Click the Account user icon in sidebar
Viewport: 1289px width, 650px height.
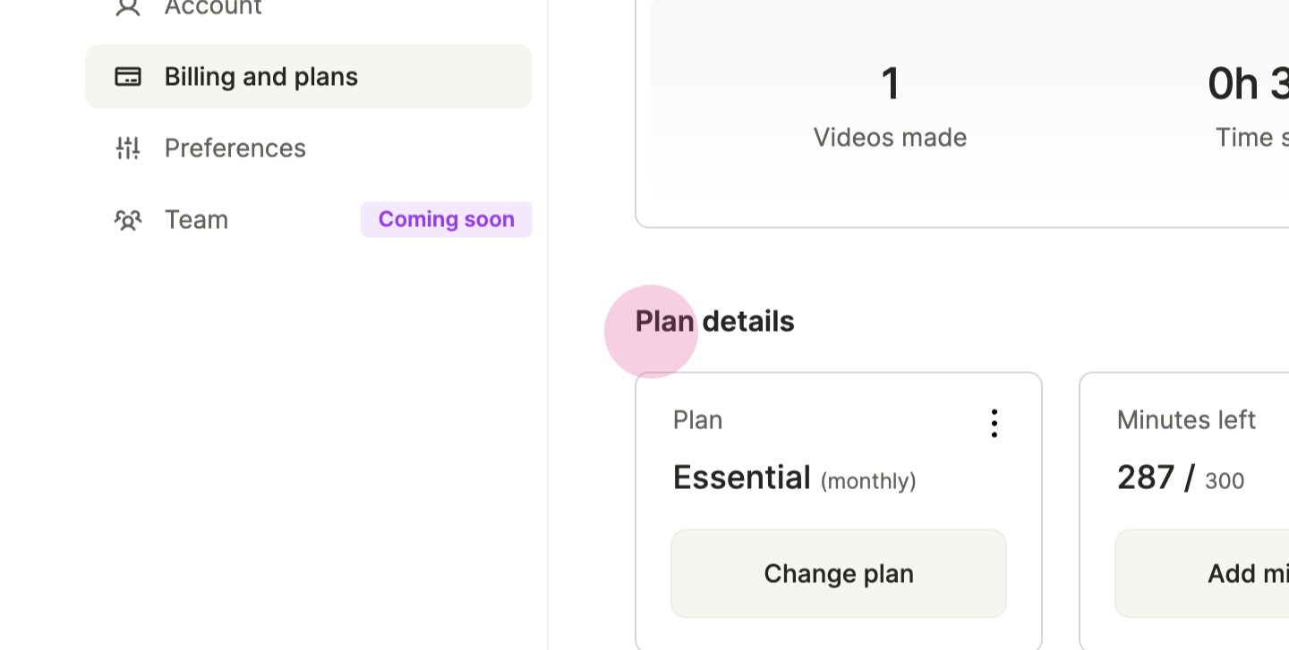tap(128, 7)
